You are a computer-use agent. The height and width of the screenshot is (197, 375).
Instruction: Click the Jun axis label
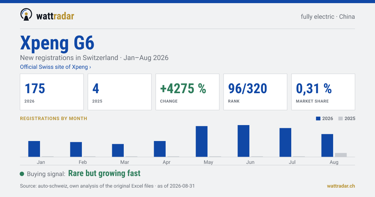[250, 162]
